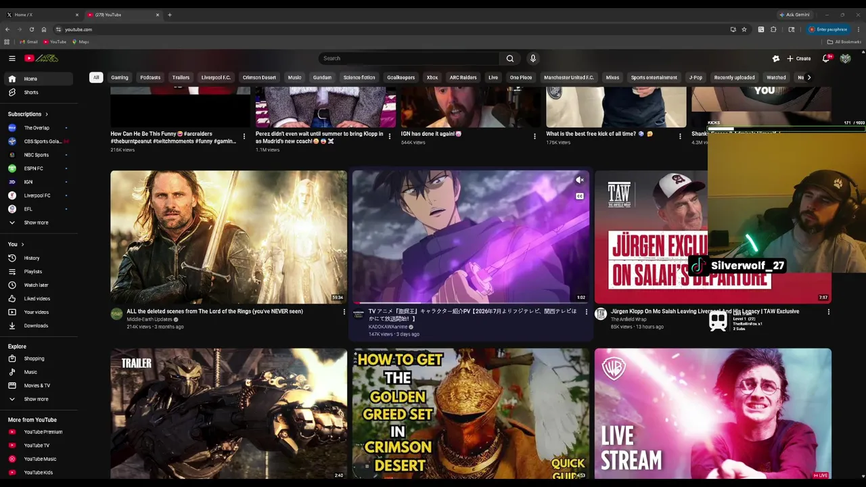Open YouTube Music link
The height and width of the screenshot is (487, 866).
(38, 459)
